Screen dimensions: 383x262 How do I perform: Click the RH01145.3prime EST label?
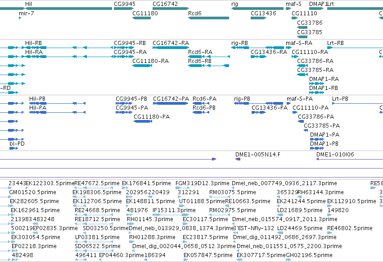pyautogui.click(x=150, y=219)
